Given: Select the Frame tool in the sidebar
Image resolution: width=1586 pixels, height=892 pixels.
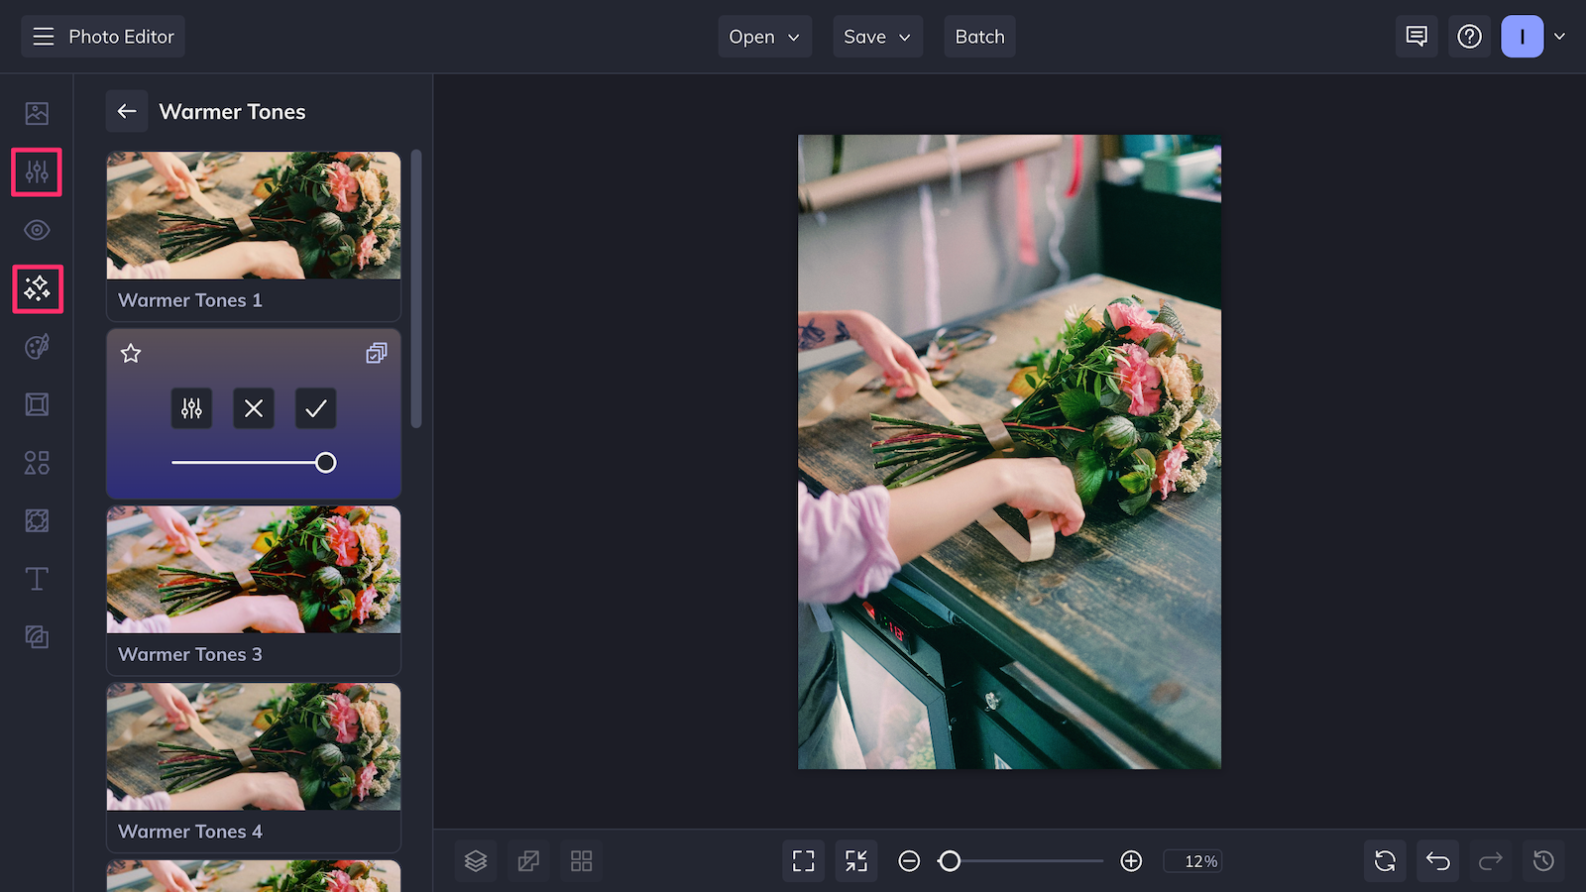Looking at the screenshot, I should click(x=36, y=403).
